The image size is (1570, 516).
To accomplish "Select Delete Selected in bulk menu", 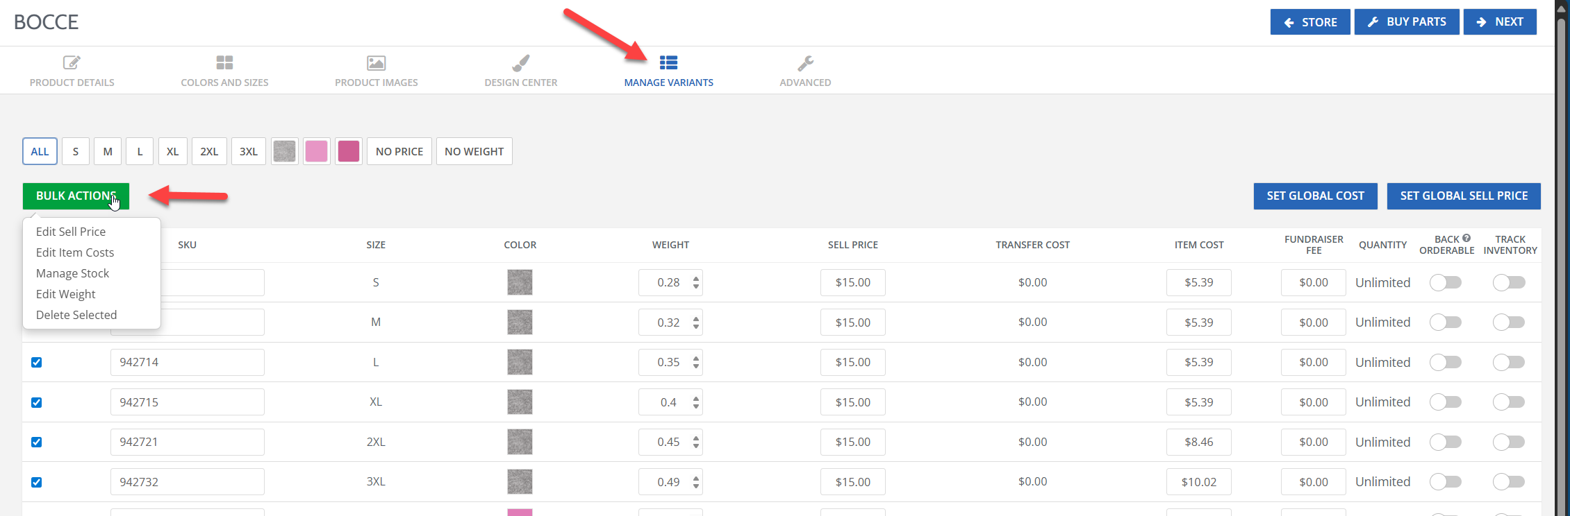I will tap(76, 315).
